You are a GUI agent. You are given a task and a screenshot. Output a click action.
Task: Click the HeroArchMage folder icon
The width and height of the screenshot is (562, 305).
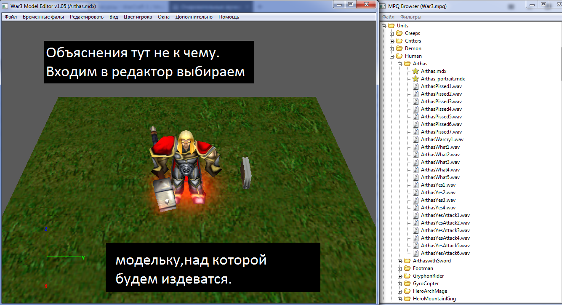pos(408,291)
